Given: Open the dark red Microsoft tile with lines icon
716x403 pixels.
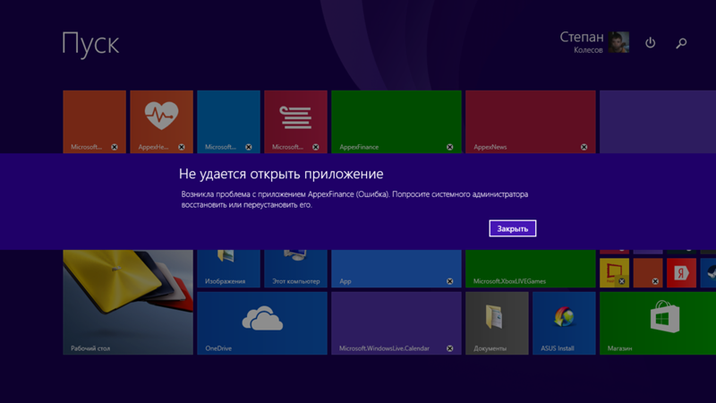Looking at the screenshot, I should (295, 121).
